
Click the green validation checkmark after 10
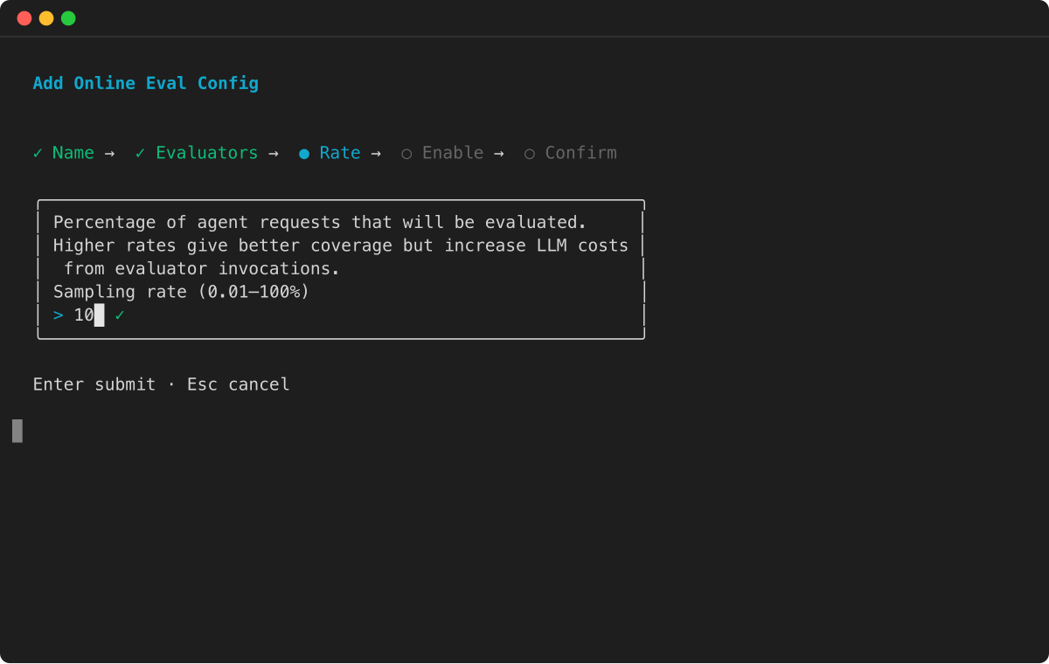click(x=120, y=315)
